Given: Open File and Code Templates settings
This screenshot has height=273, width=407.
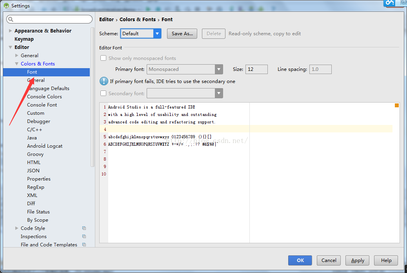Looking at the screenshot, I should (49, 244).
